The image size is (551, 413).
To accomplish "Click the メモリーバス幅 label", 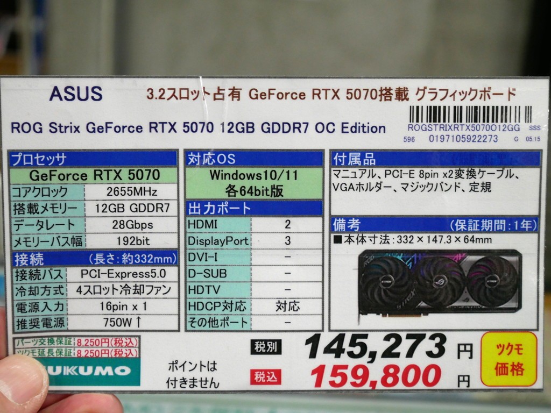I will (x=48, y=241).
